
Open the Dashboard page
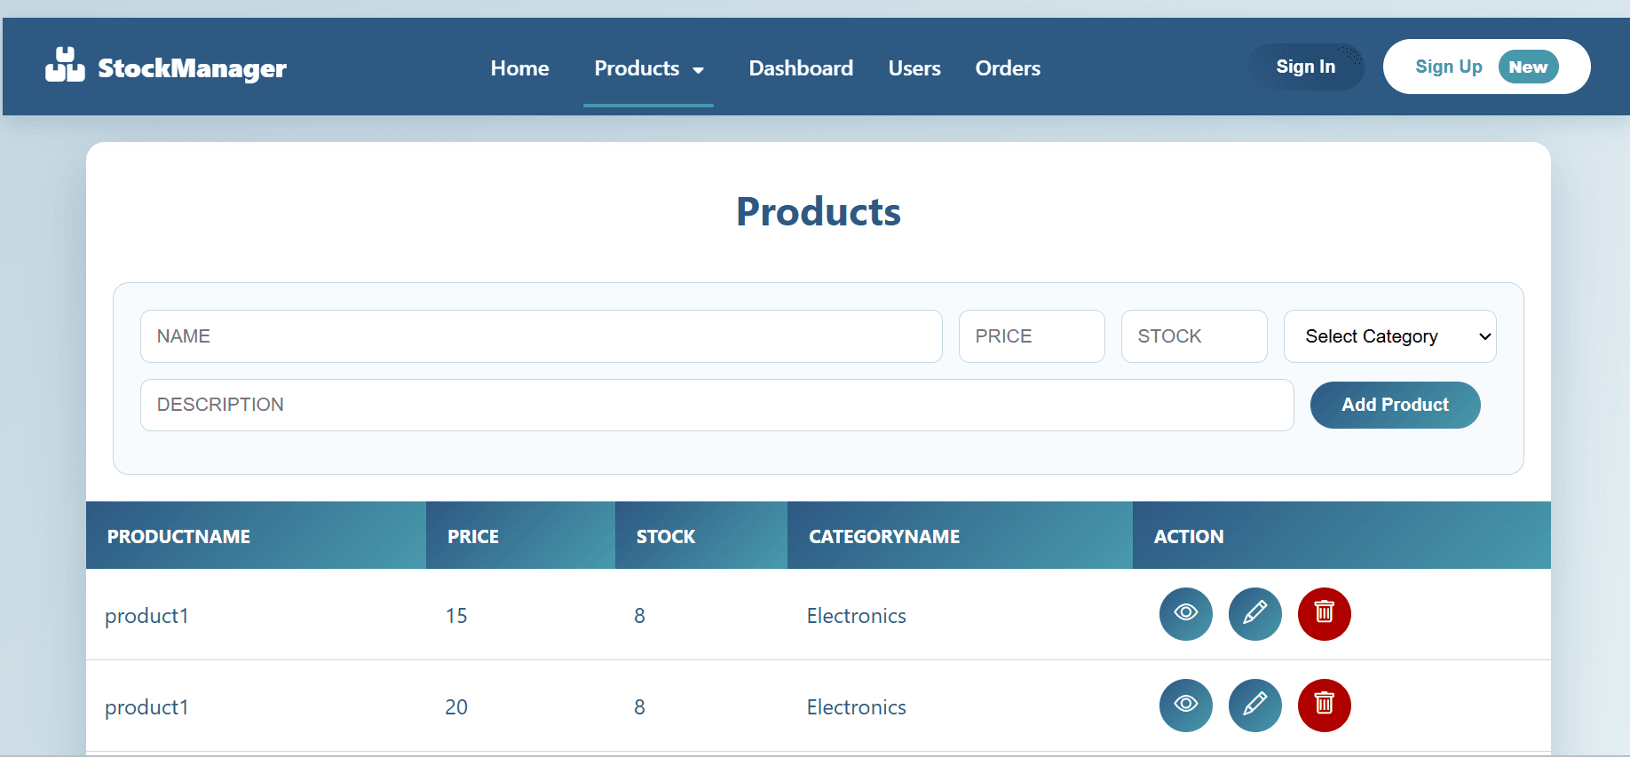pos(801,68)
